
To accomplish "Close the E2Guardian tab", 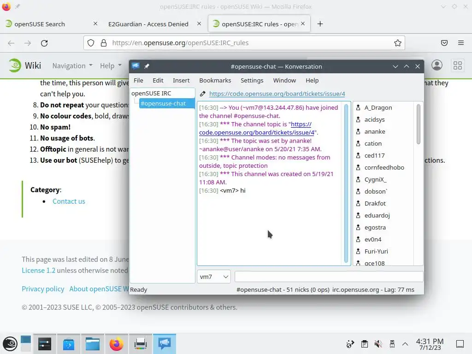I will [199, 24].
